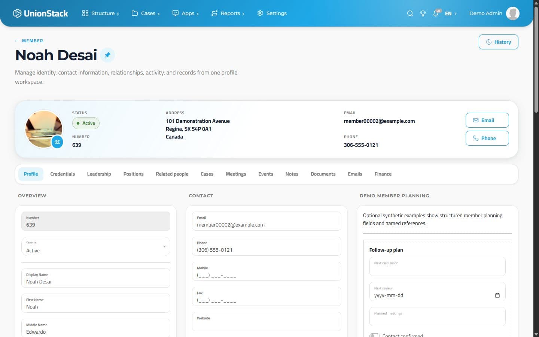Image resolution: width=539 pixels, height=337 pixels.
Task: Open the Reports dropdown menu
Action: click(x=228, y=13)
